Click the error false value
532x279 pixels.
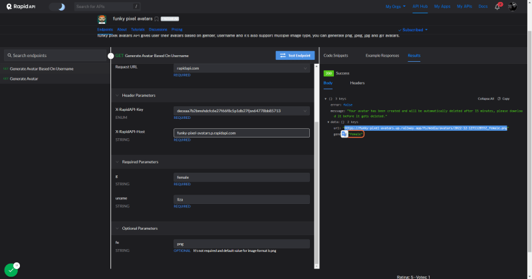click(x=348, y=105)
